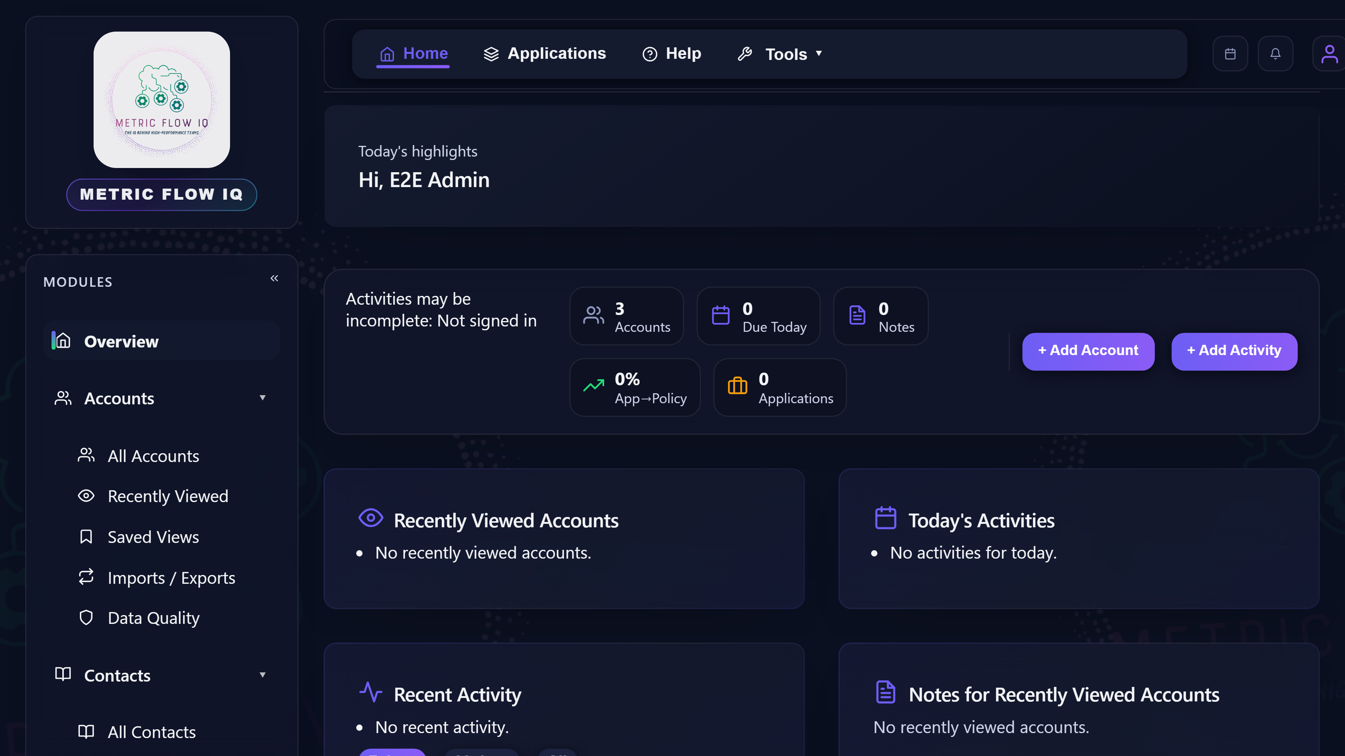Collapse the Contacts module section
This screenshot has height=756, width=1345.
[x=262, y=675]
